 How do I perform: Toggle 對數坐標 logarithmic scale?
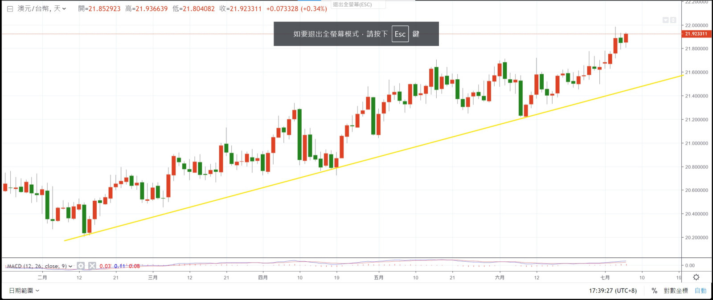point(676,291)
